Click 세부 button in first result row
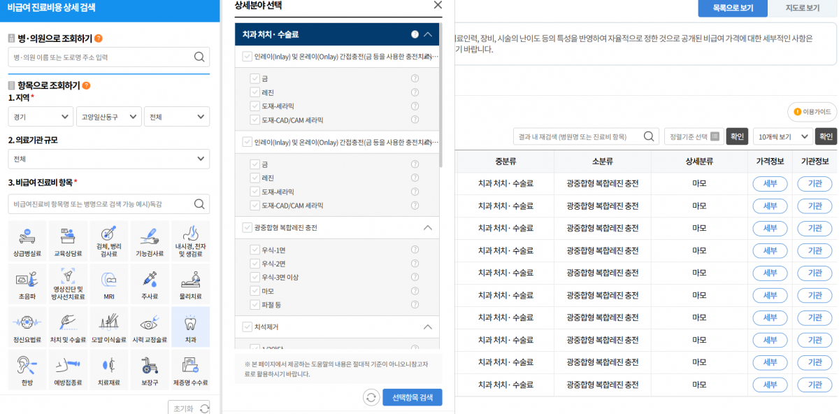This screenshot has width=839, height=414. tap(770, 185)
